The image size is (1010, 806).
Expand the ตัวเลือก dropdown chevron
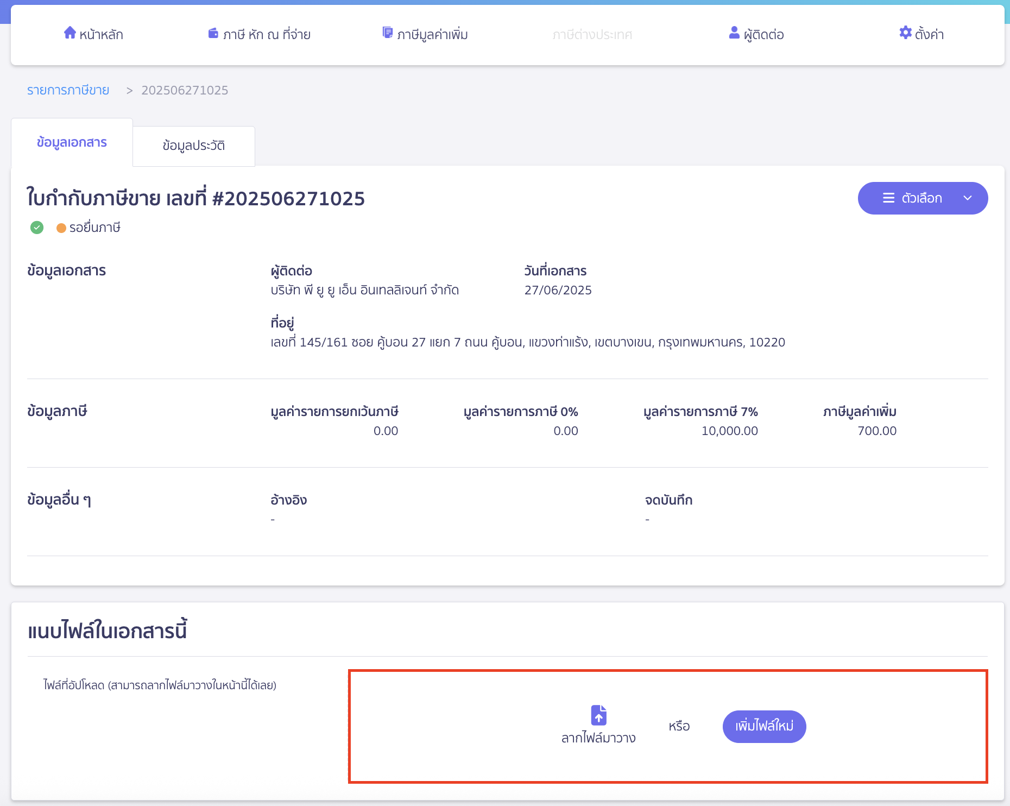click(968, 198)
